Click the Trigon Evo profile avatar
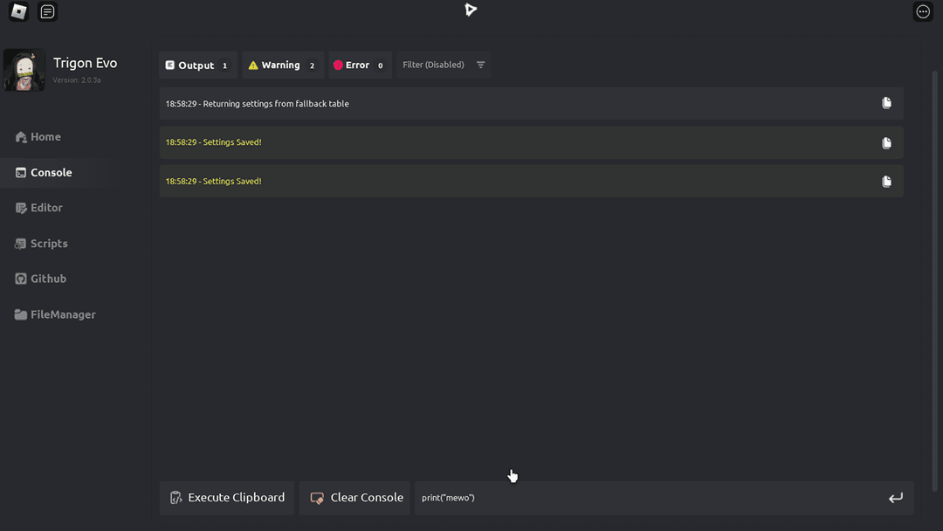The height and width of the screenshot is (531, 943). click(24, 70)
